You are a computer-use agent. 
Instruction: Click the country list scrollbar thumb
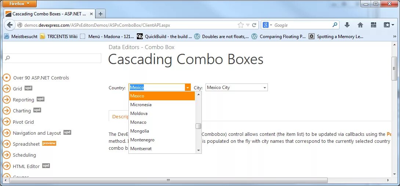[x=199, y=126]
